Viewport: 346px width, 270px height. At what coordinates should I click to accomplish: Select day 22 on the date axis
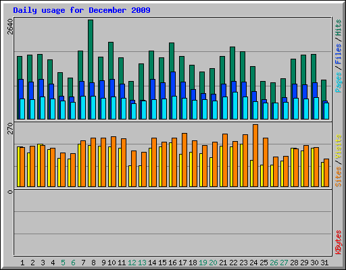233,263
